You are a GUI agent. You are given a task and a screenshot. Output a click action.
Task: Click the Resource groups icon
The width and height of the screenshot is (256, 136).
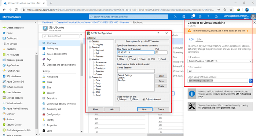tap(4, 60)
